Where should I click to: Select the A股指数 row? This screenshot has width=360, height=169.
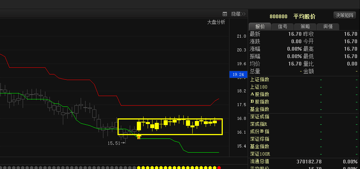tap(304, 94)
